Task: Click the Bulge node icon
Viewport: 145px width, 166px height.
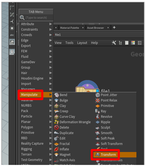Action: coord(56,100)
